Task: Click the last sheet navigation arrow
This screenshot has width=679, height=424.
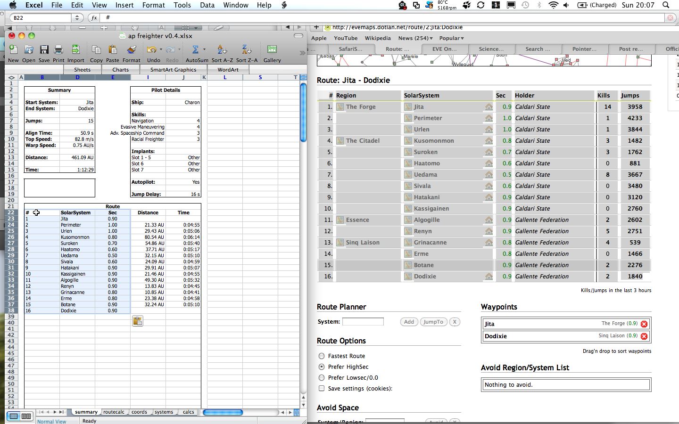Action: (61, 412)
